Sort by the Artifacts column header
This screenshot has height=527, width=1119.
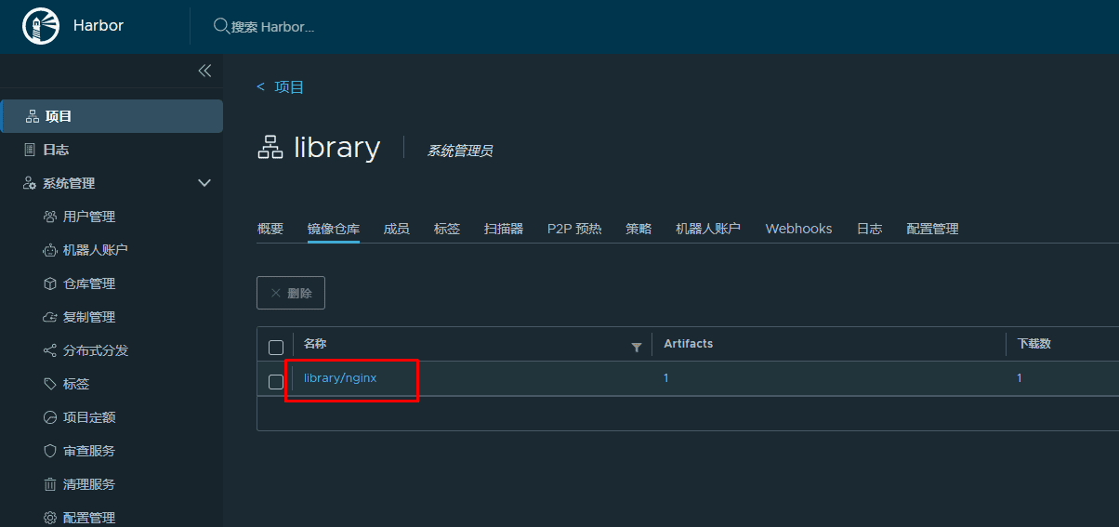click(x=688, y=344)
